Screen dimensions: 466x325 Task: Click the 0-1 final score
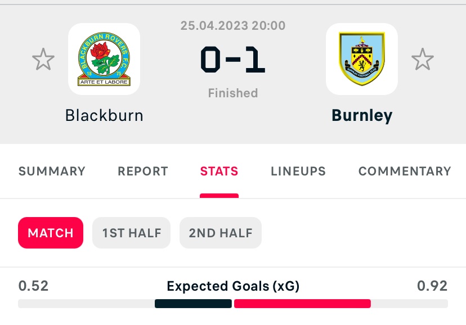click(232, 60)
